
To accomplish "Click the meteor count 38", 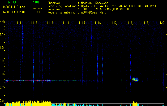I will (38, 12).
